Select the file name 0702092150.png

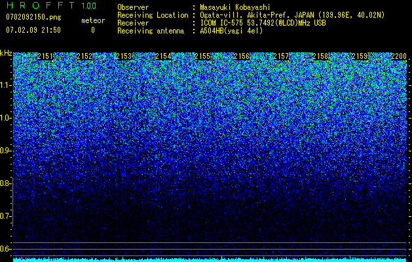pyautogui.click(x=33, y=17)
